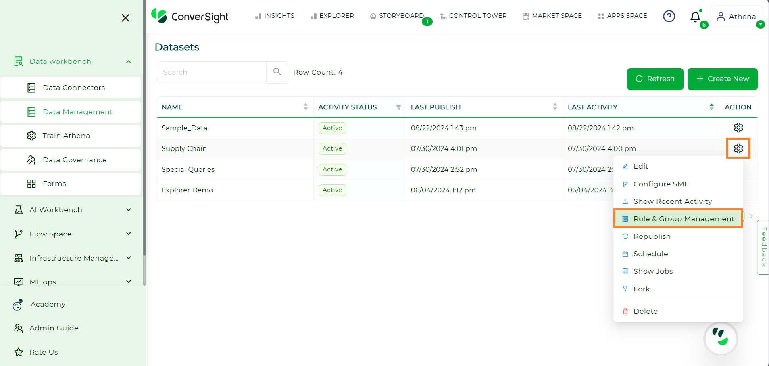Click the Create New button
The height and width of the screenshot is (366, 769).
click(x=722, y=79)
